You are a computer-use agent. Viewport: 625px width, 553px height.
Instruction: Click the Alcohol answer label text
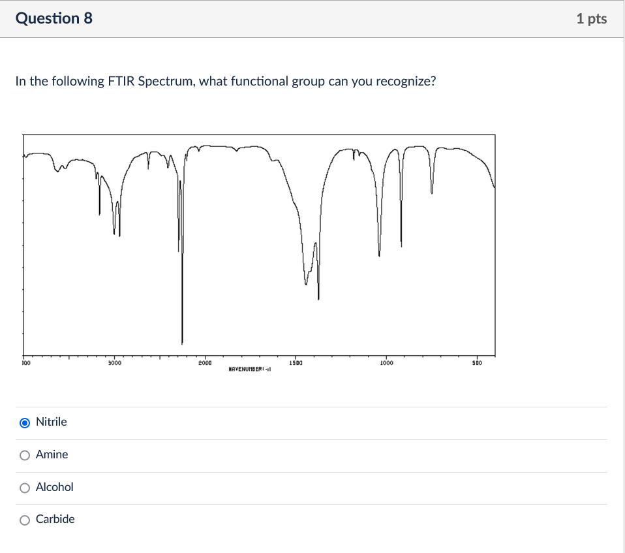[55, 487]
